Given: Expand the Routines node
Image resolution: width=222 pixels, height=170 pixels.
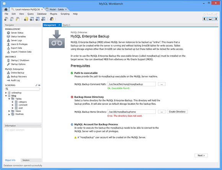Looking at the screenshot, I should tap(9, 114).
